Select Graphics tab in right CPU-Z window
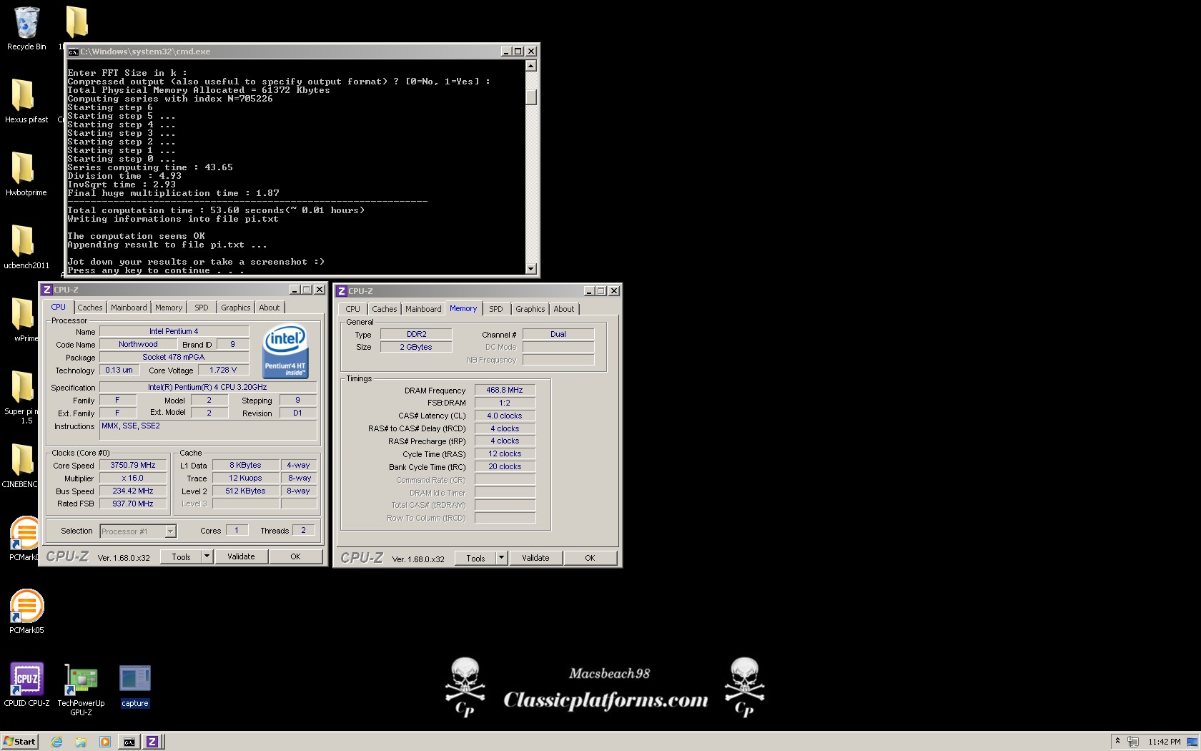1201x751 pixels. pyautogui.click(x=530, y=309)
